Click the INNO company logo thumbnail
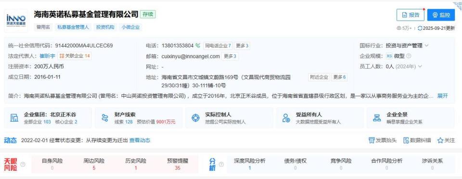462x179 pixels. [16, 21]
